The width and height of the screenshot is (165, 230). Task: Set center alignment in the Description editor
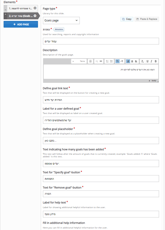[x=132, y=61]
